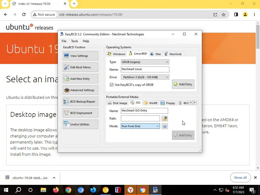The height and width of the screenshot is (195, 260).
Task: Expand the Mode Run from Disk dropdown
Action: (140, 126)
